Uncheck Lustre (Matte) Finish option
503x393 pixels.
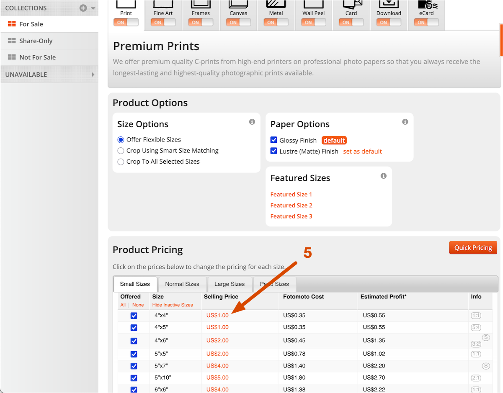tap(274, 151)
